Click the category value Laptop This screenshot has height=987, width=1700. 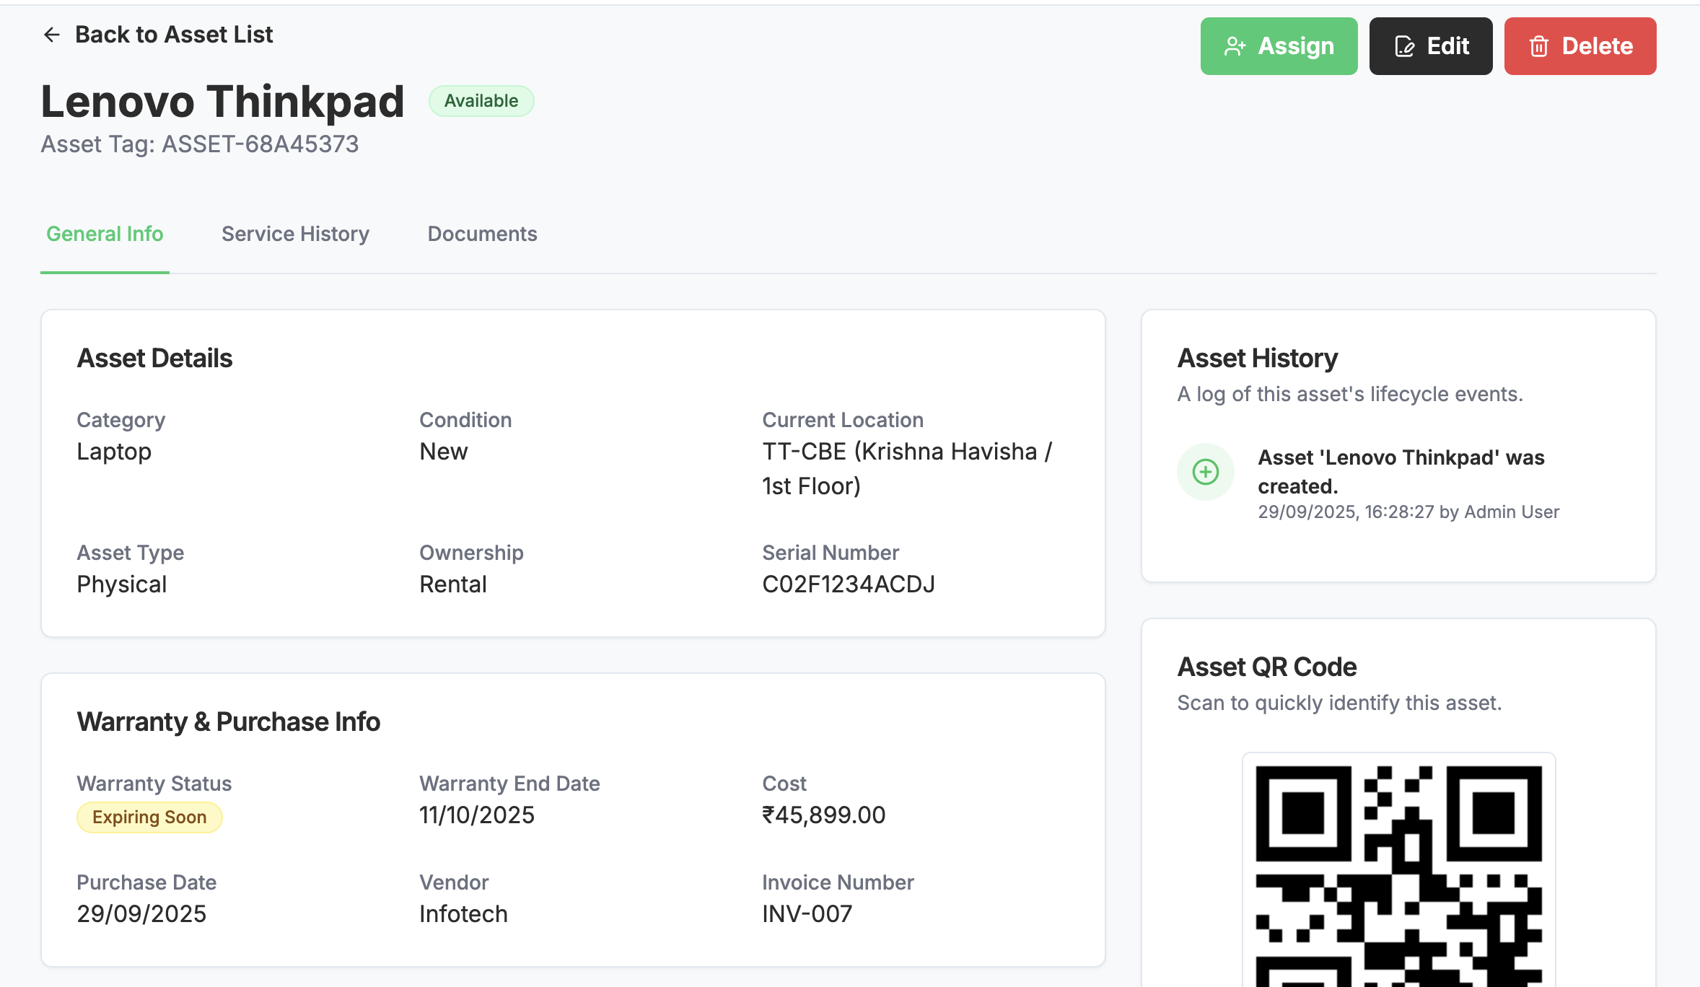click(114, 452)
